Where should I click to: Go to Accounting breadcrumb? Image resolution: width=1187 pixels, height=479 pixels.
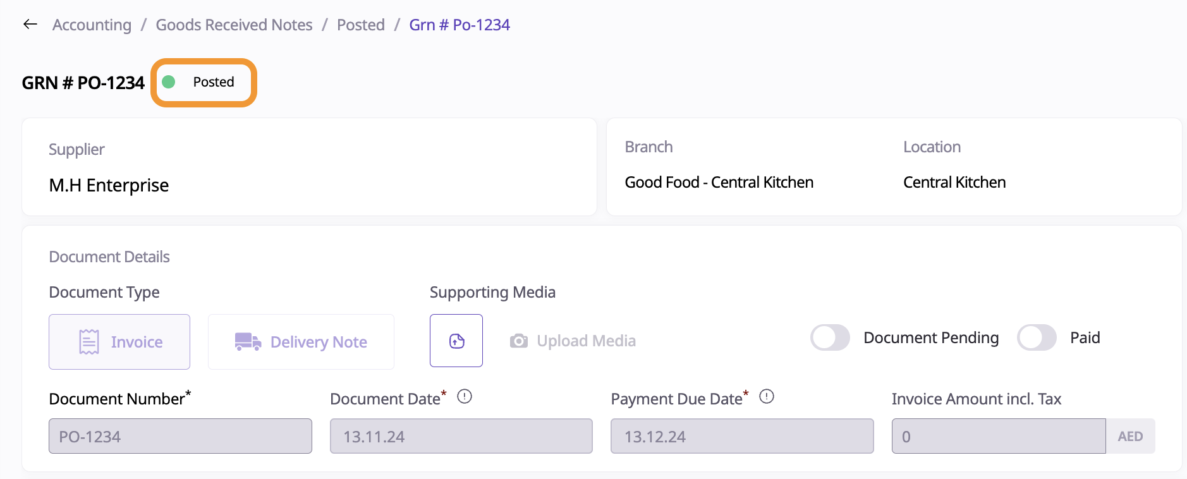click(x=92, y=25)
